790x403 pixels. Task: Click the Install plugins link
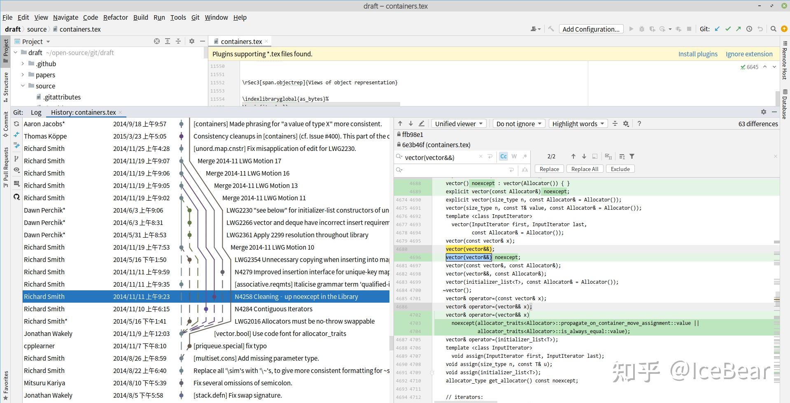(697, 54)
